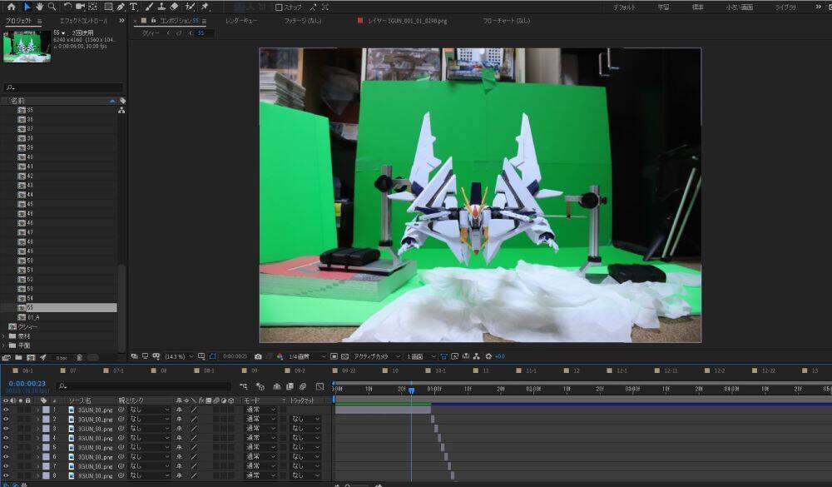The width and height of the screenshot is (832, 487).
Task: Select the Puppet Pin tool
Action: [x=206, y=7]
